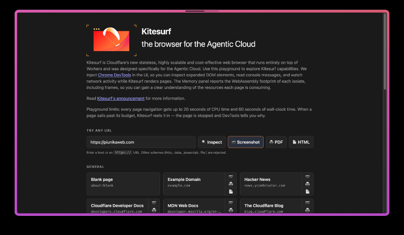Click the Screenshot button
This screenshot has width=404, height=235.
click(245, 142)
